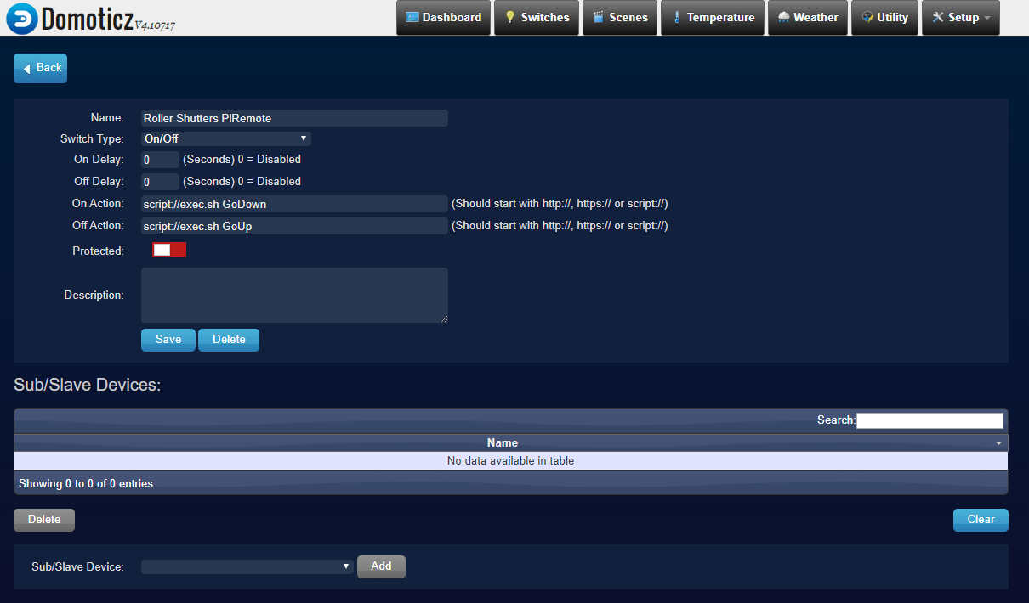
Task: Click the Search input field
Action: tap(930, 420)
